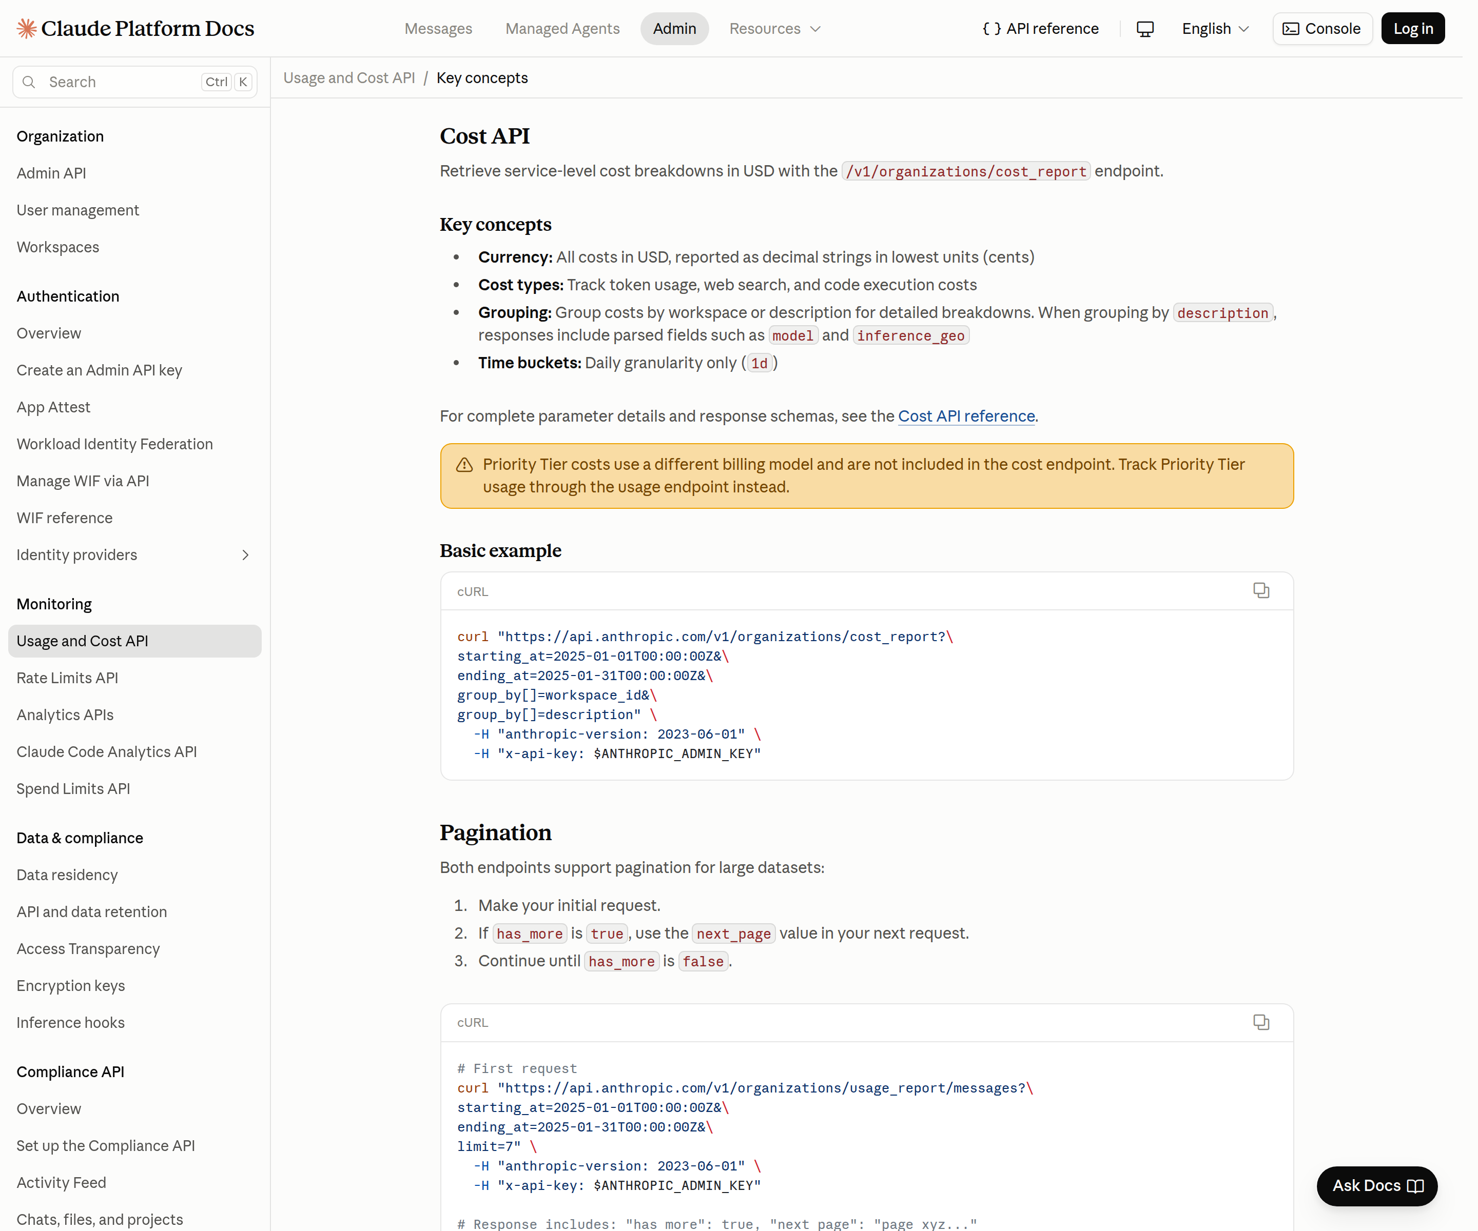
Task: Click the Key concepts breadcrumb
Action: tap(487, 79)
